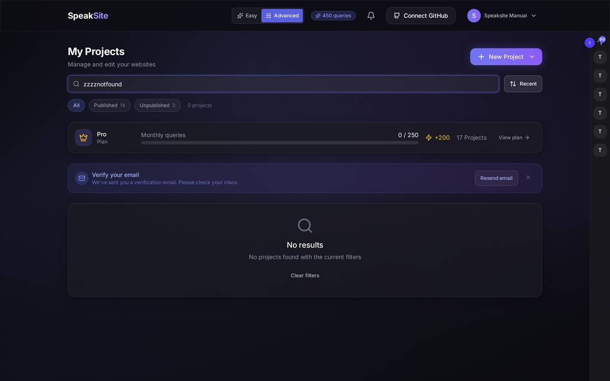The image size is (610, 381).
Task: Open the notifications bell
Action: [371, 16]
